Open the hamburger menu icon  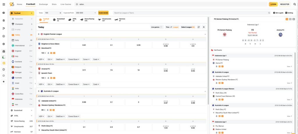4,4
